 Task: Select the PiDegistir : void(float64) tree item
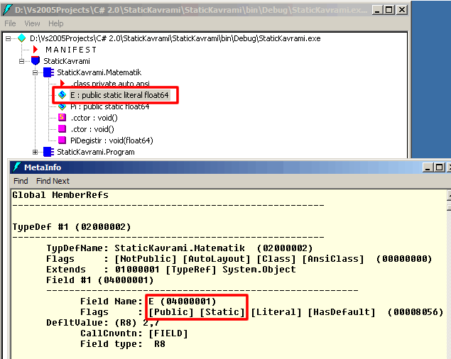(x=112, y=140)
